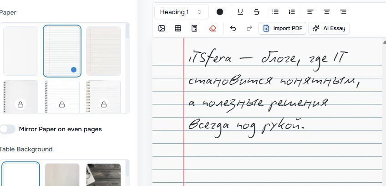Select the plain white table background

pos(20,174)
